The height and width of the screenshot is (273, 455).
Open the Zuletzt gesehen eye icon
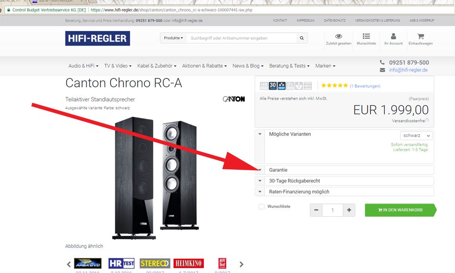[339, 36]
